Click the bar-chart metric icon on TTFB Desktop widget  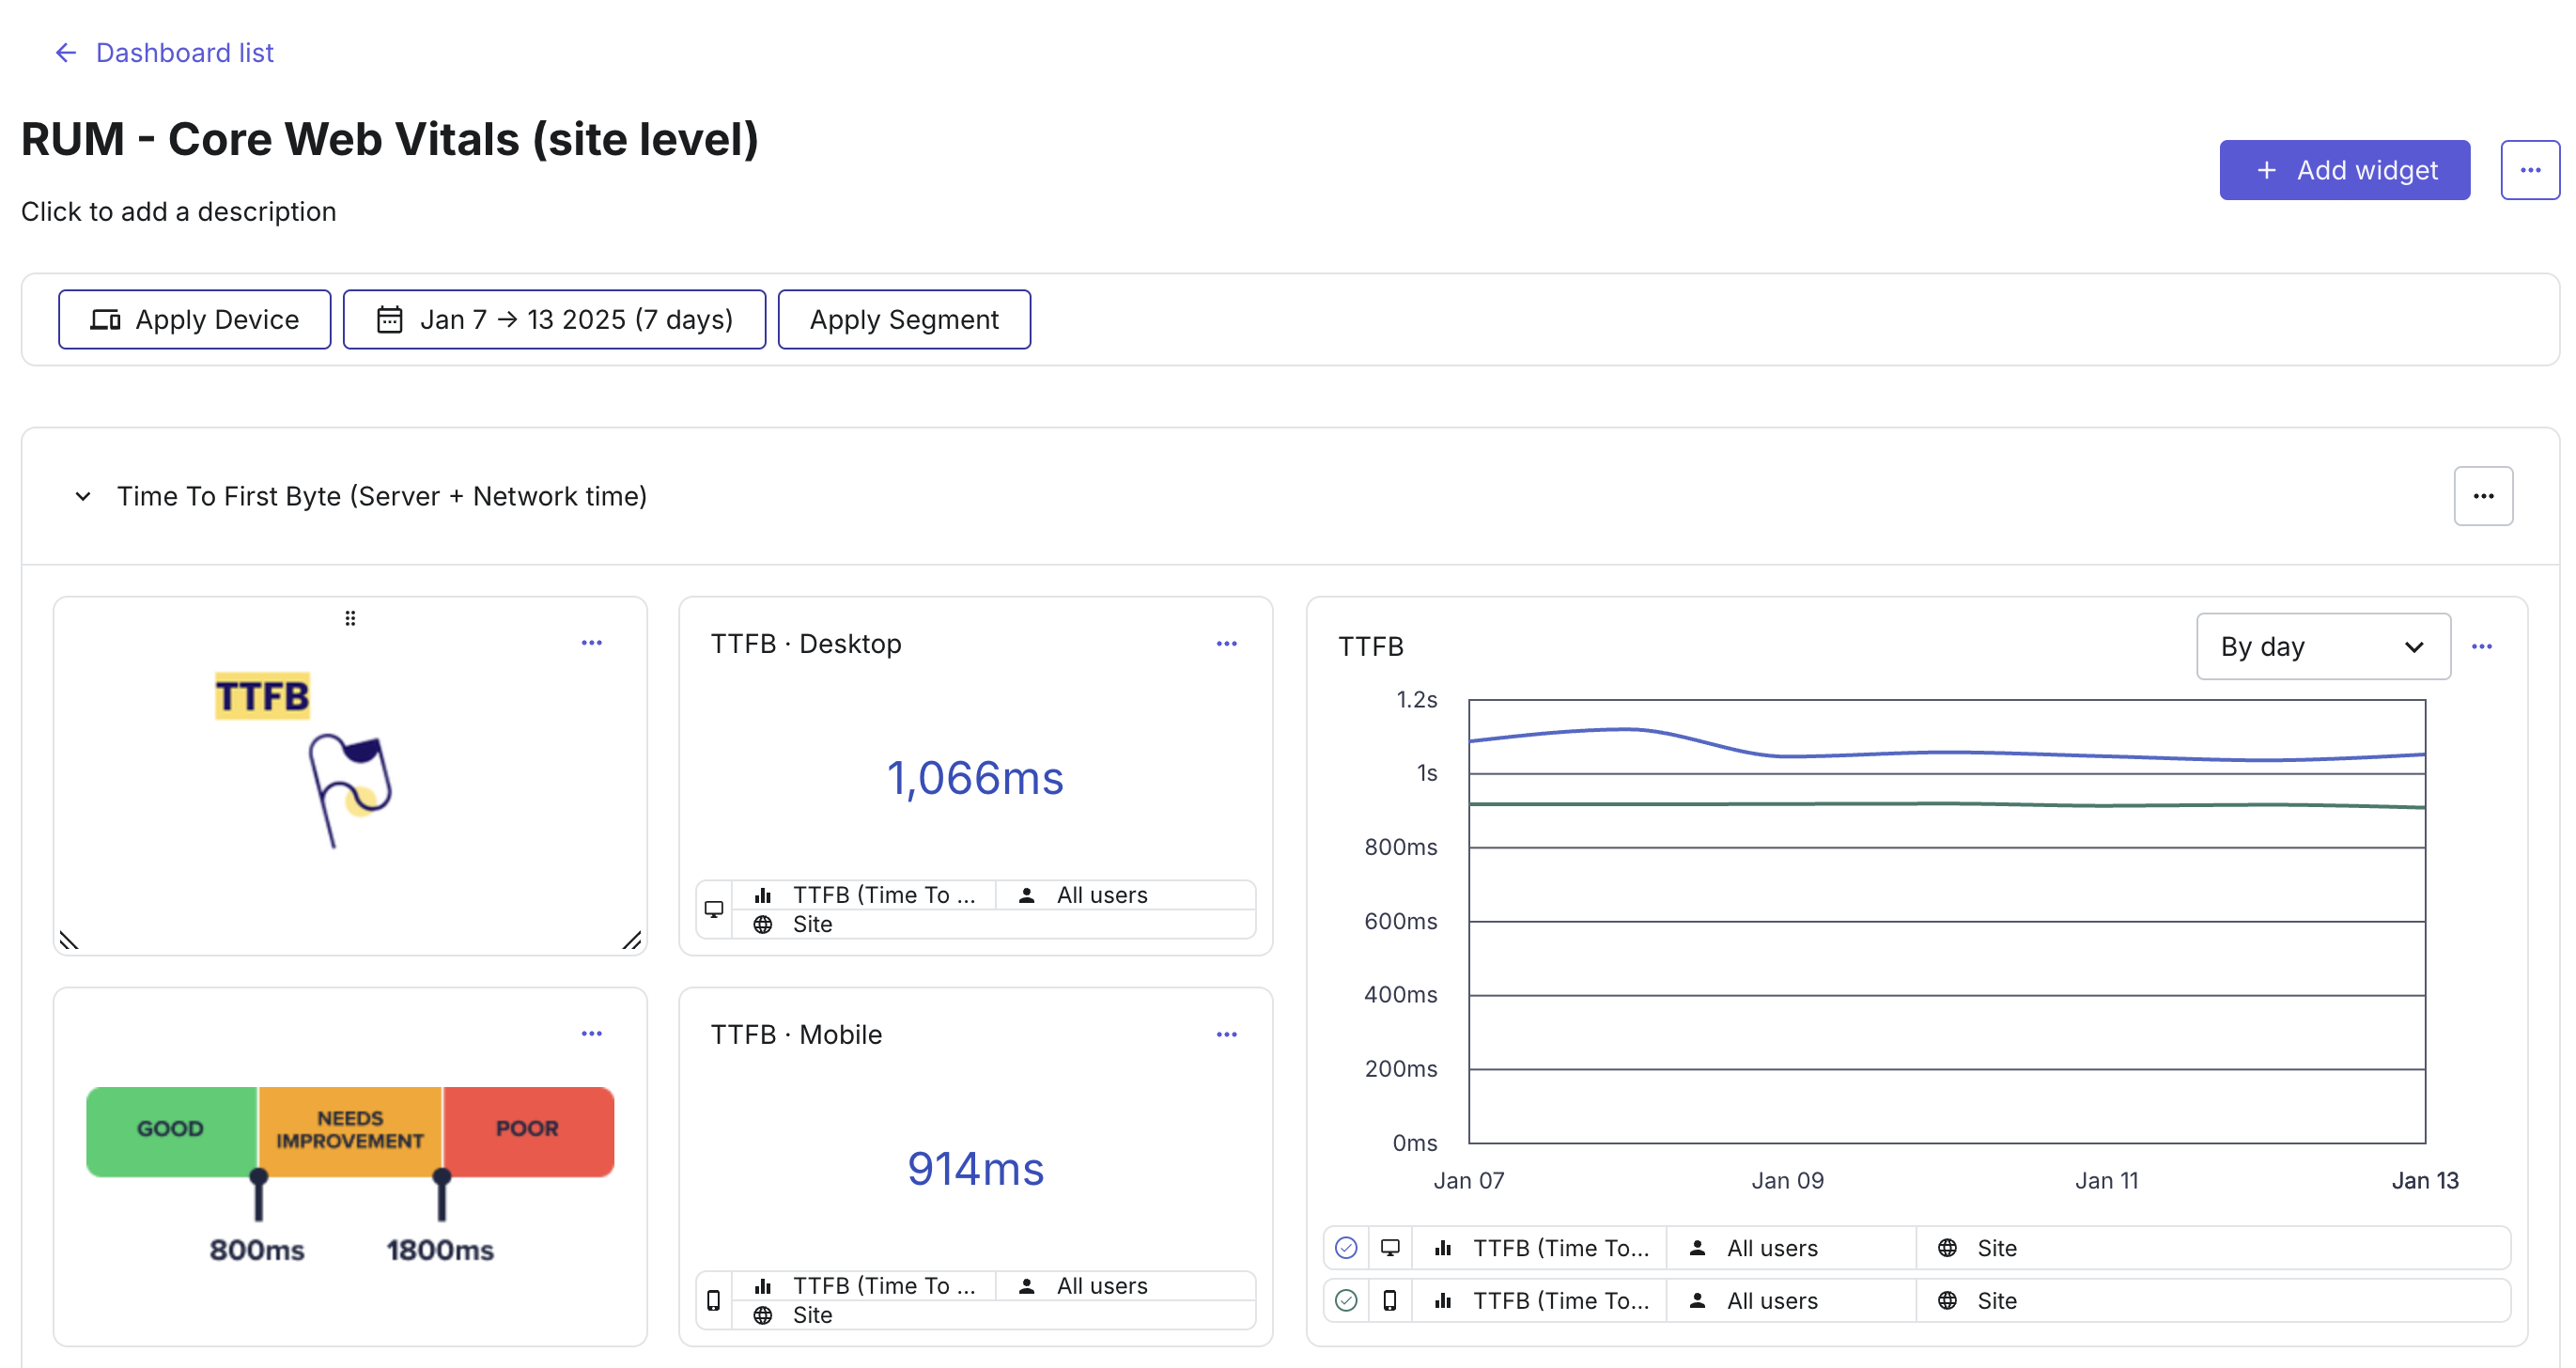(x=765, y=894)
